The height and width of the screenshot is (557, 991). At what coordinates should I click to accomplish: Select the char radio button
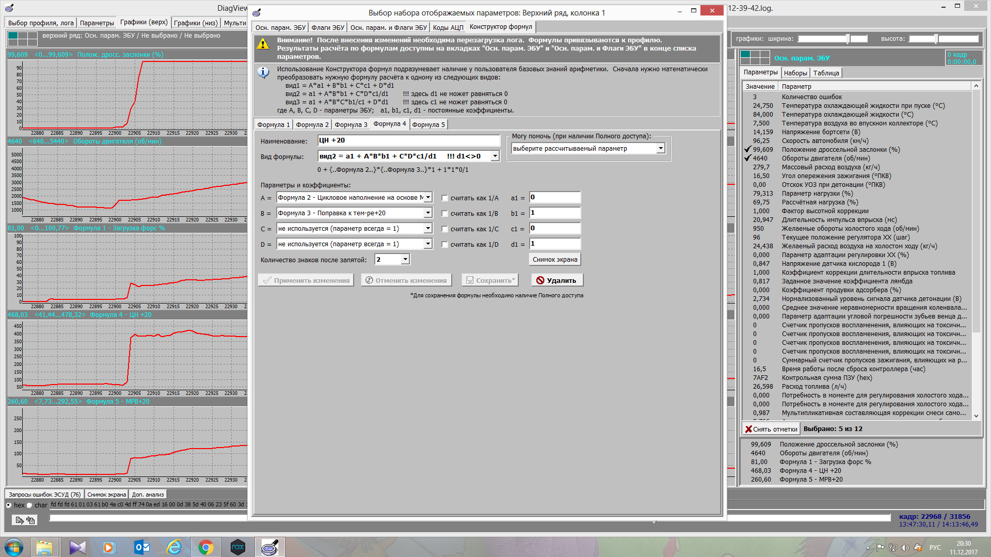(29, 505)
